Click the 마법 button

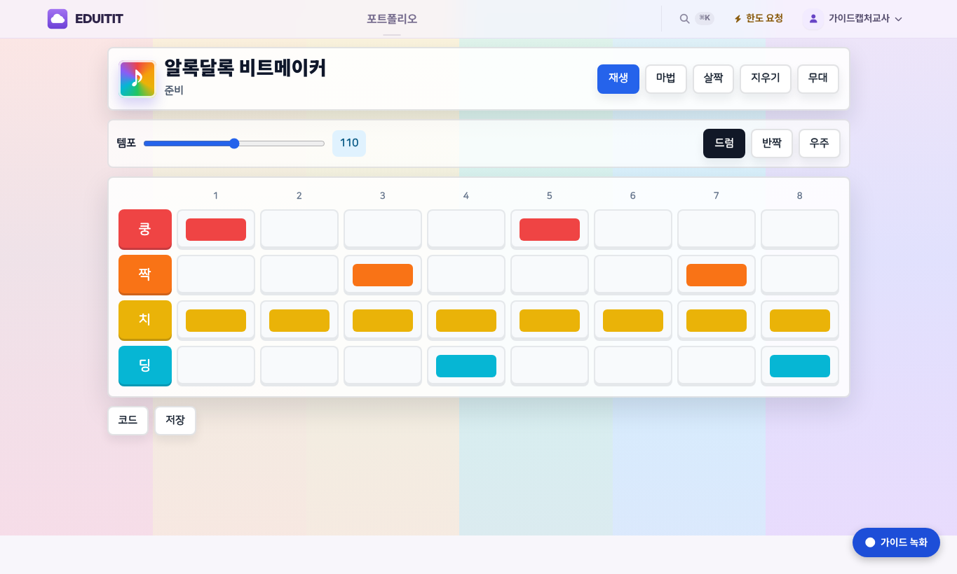(666, 78)
